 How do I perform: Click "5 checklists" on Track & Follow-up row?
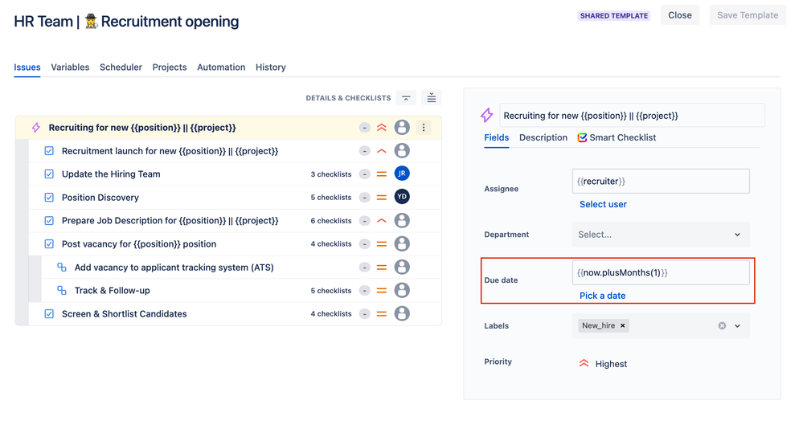pos(331,291)
